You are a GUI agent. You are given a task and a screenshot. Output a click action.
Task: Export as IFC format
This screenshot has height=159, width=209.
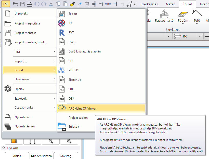click(x=101, y=23)
